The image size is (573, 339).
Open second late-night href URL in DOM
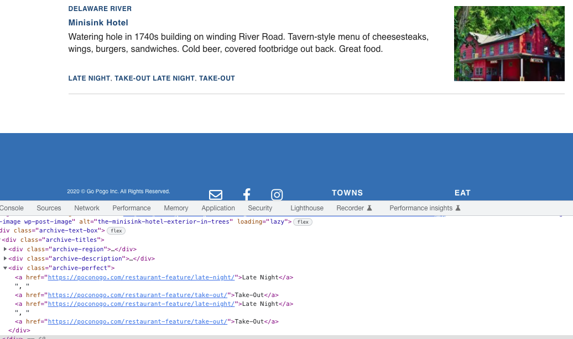[x=141, y=304]
